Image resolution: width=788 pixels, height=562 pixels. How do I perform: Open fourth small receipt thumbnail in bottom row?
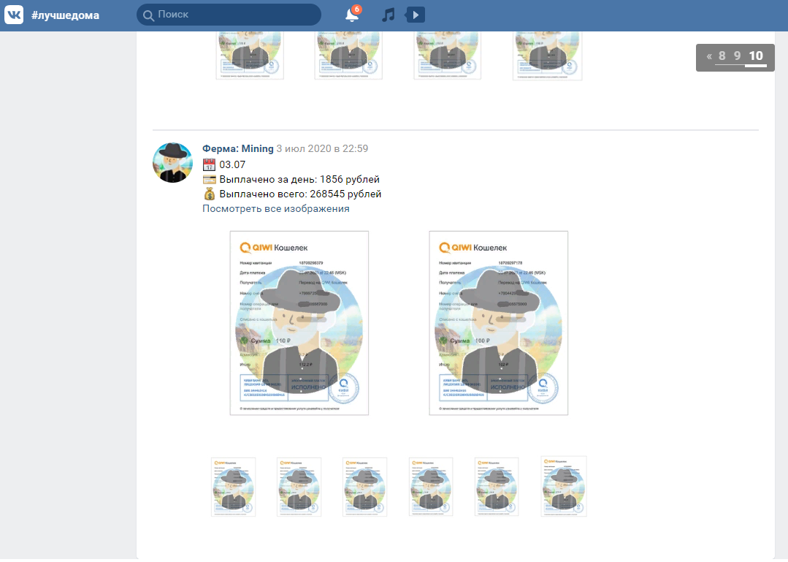[431, 487]
